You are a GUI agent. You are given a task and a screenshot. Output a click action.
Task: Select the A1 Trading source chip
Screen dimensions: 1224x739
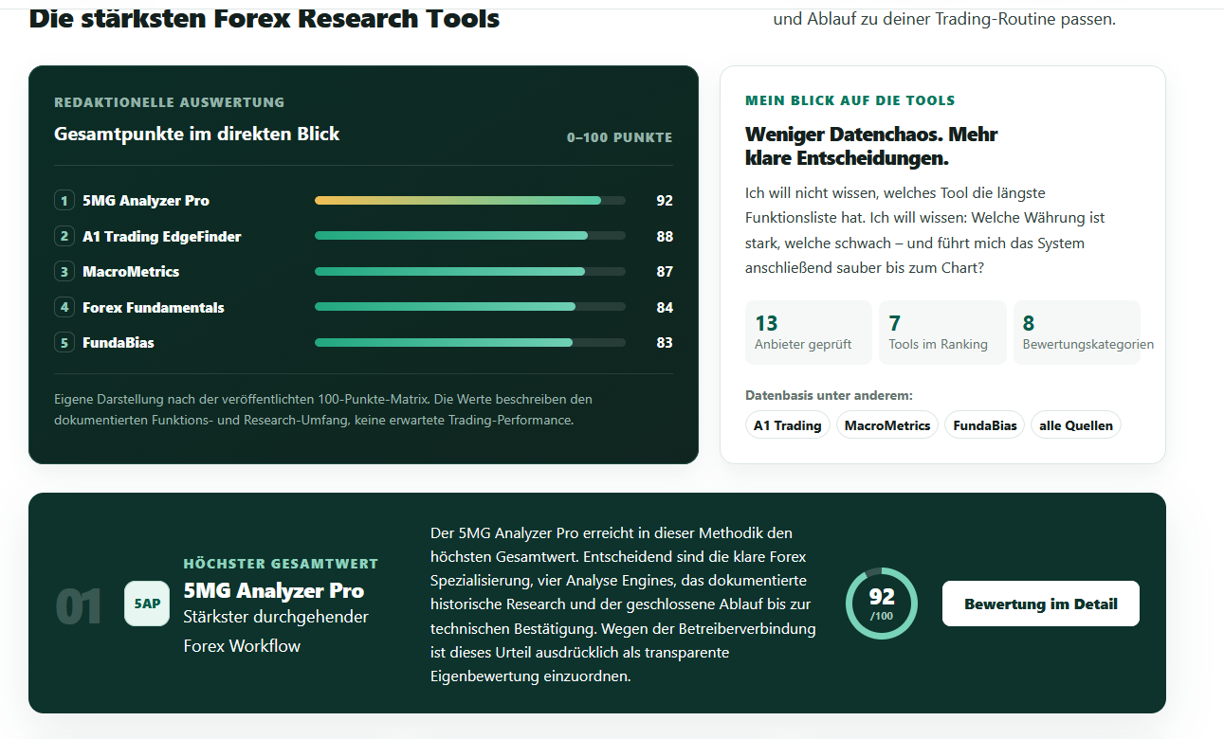(x=787, y=425)
